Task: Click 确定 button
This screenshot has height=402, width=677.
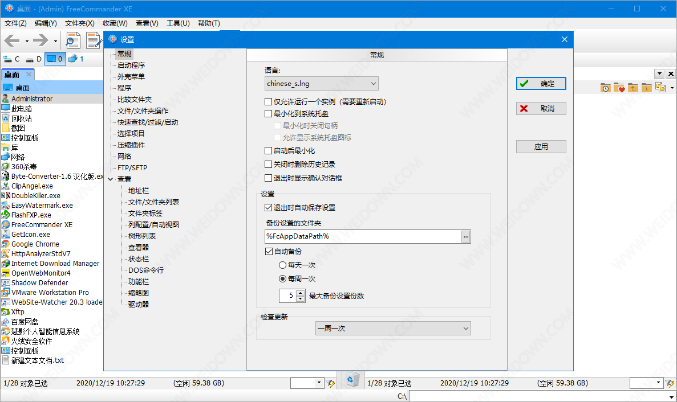Action: pos(541,84)
